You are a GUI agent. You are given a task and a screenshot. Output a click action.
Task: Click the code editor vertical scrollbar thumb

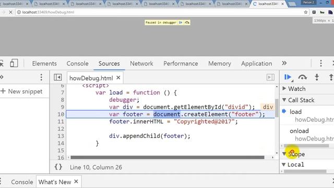pyautogui.click(x=277, y=108)
